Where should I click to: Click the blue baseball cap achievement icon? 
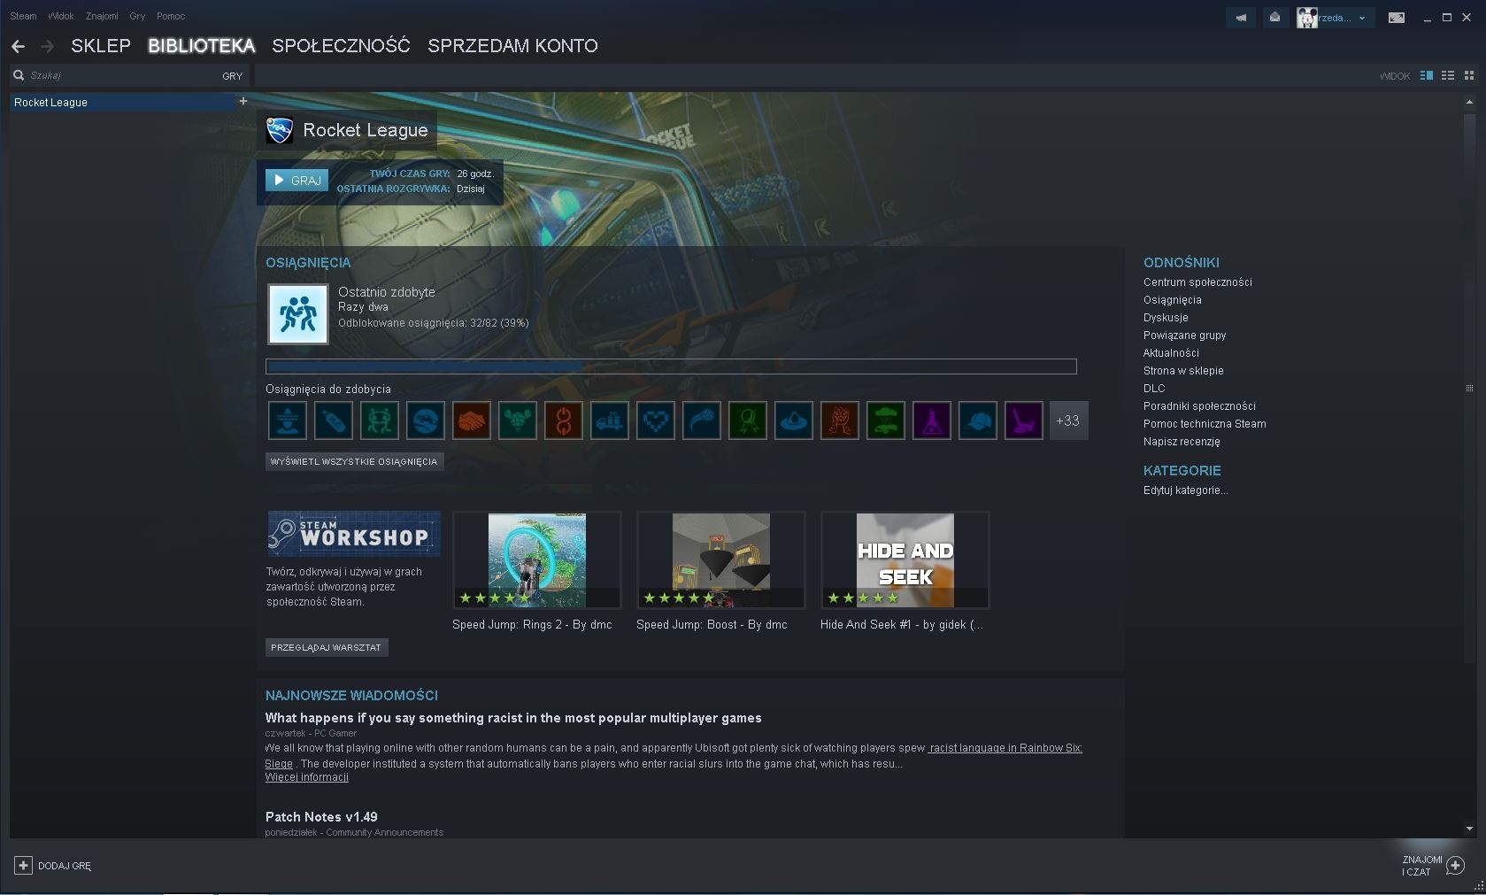pyautogui.click(x=978, y=420)
